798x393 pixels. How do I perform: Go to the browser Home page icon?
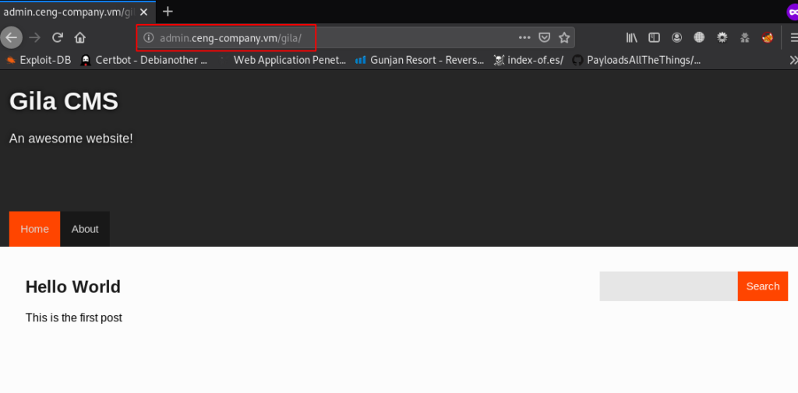tap(80, 37)
